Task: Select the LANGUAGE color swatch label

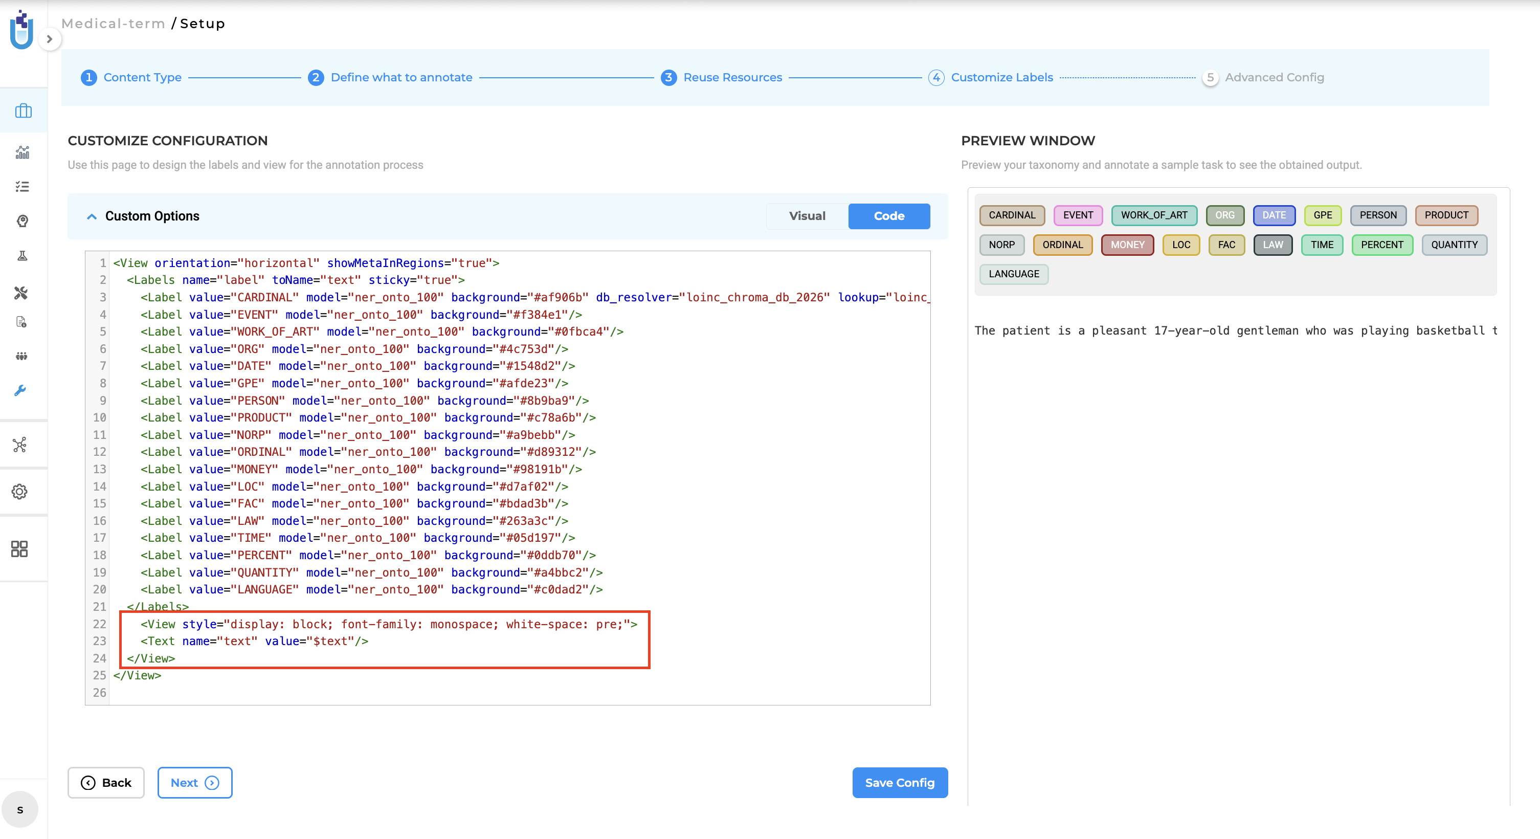Action: click(1014, 274)
